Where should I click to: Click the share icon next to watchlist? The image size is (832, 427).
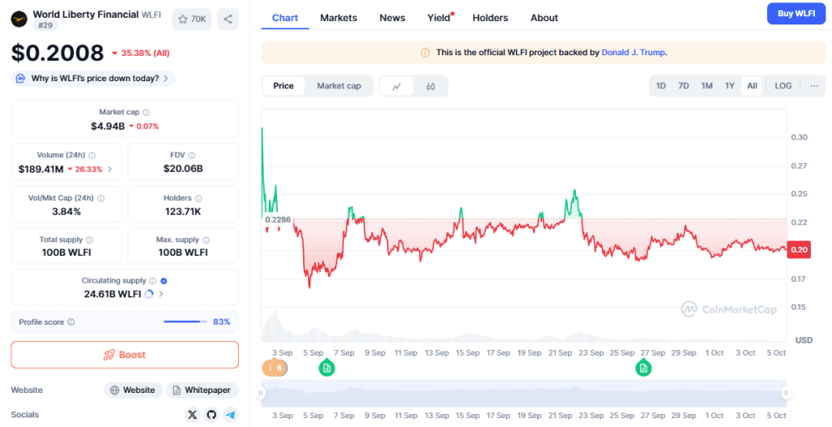click(x=227, y=19)
